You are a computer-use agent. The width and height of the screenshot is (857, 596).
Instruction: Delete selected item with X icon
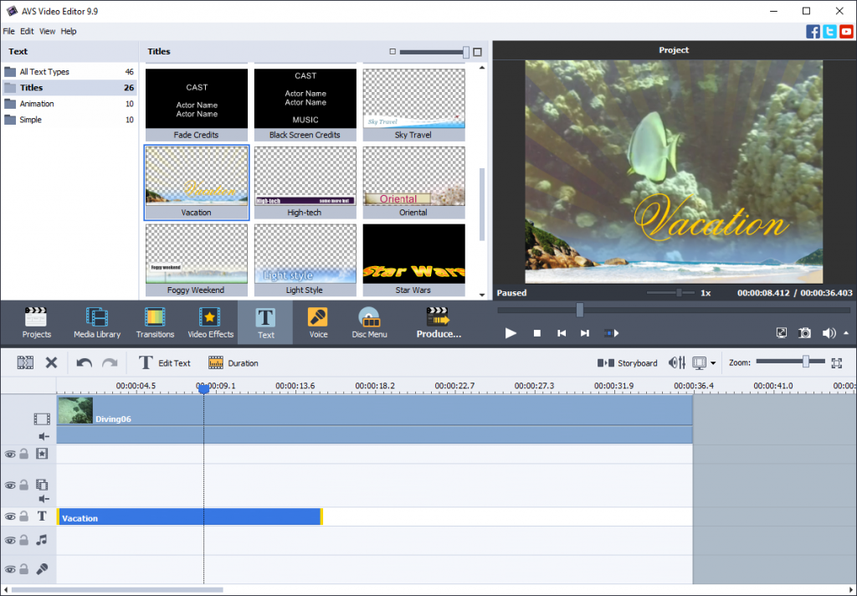[x=51, y=363]
